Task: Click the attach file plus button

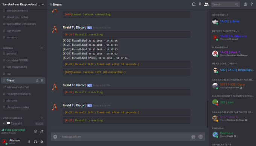Action: 55,137
